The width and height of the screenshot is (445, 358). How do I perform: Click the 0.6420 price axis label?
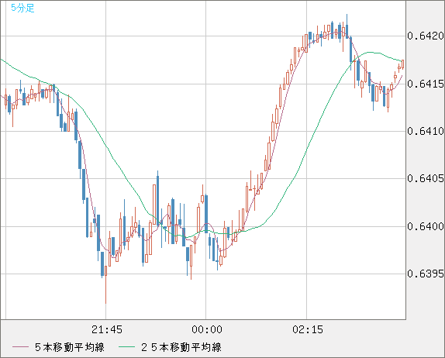coord(426,36)
